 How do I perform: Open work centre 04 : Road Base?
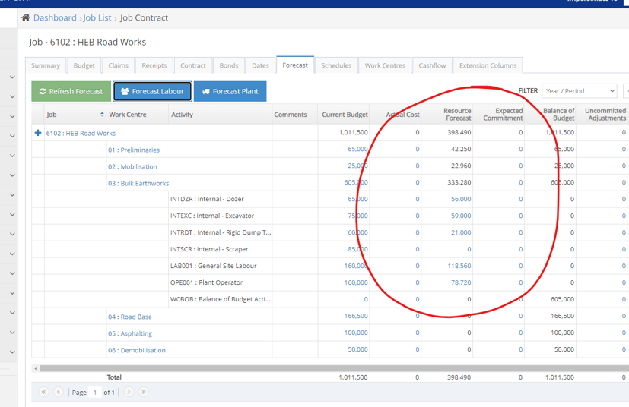coord(129,317)
